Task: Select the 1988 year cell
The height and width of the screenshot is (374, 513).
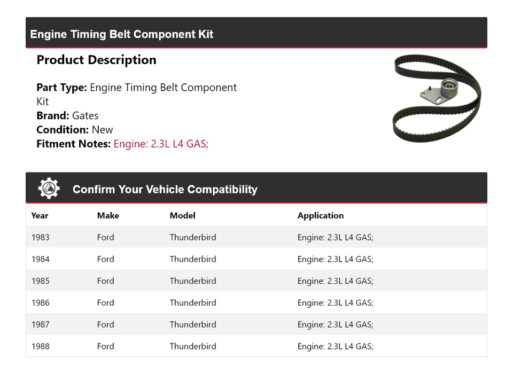Action: pyautogui.click(x=40, y=346)
